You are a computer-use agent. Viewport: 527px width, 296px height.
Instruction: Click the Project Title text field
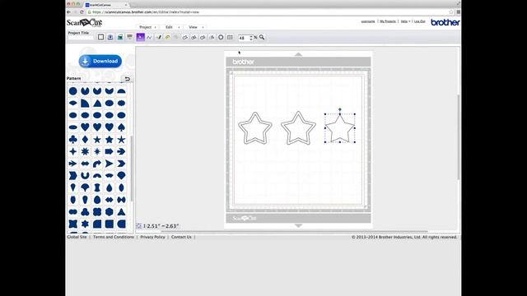[81, 38]
